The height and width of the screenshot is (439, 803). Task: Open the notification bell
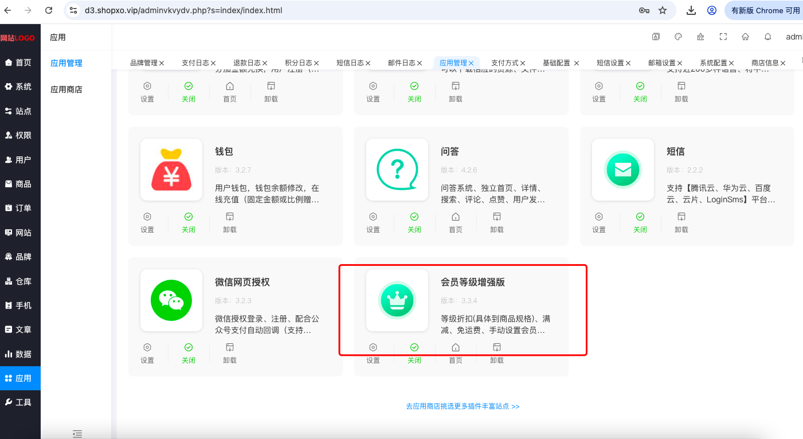768,37
